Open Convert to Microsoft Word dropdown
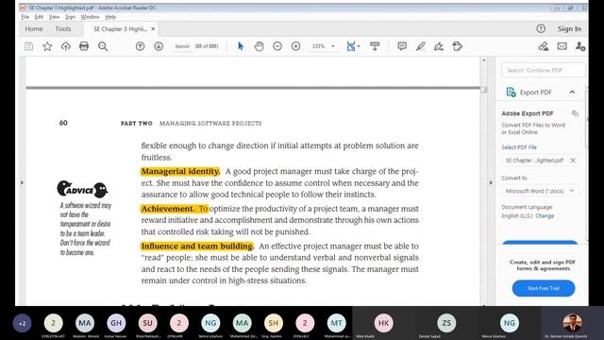Screen dimensions: 604x340 click(540, 191)
